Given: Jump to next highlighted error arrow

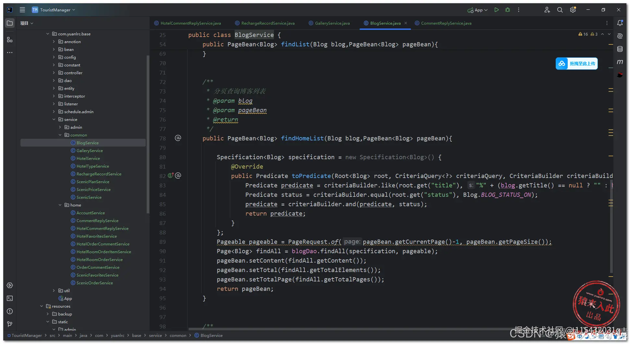Looking at the screenshot, I should tap(609, 34).
